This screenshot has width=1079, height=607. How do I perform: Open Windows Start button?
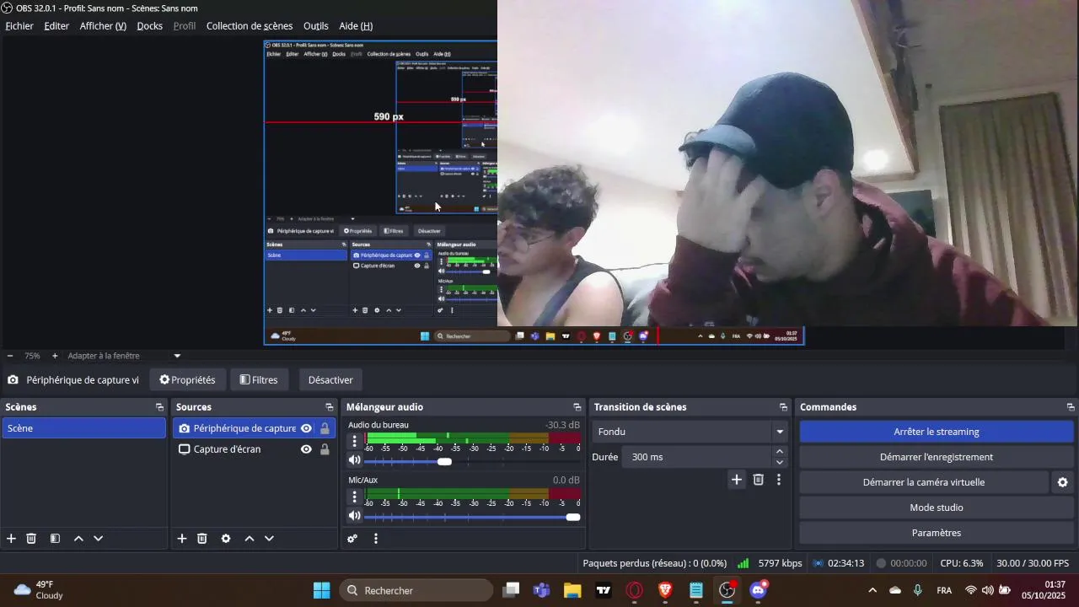tap(322, 590)
